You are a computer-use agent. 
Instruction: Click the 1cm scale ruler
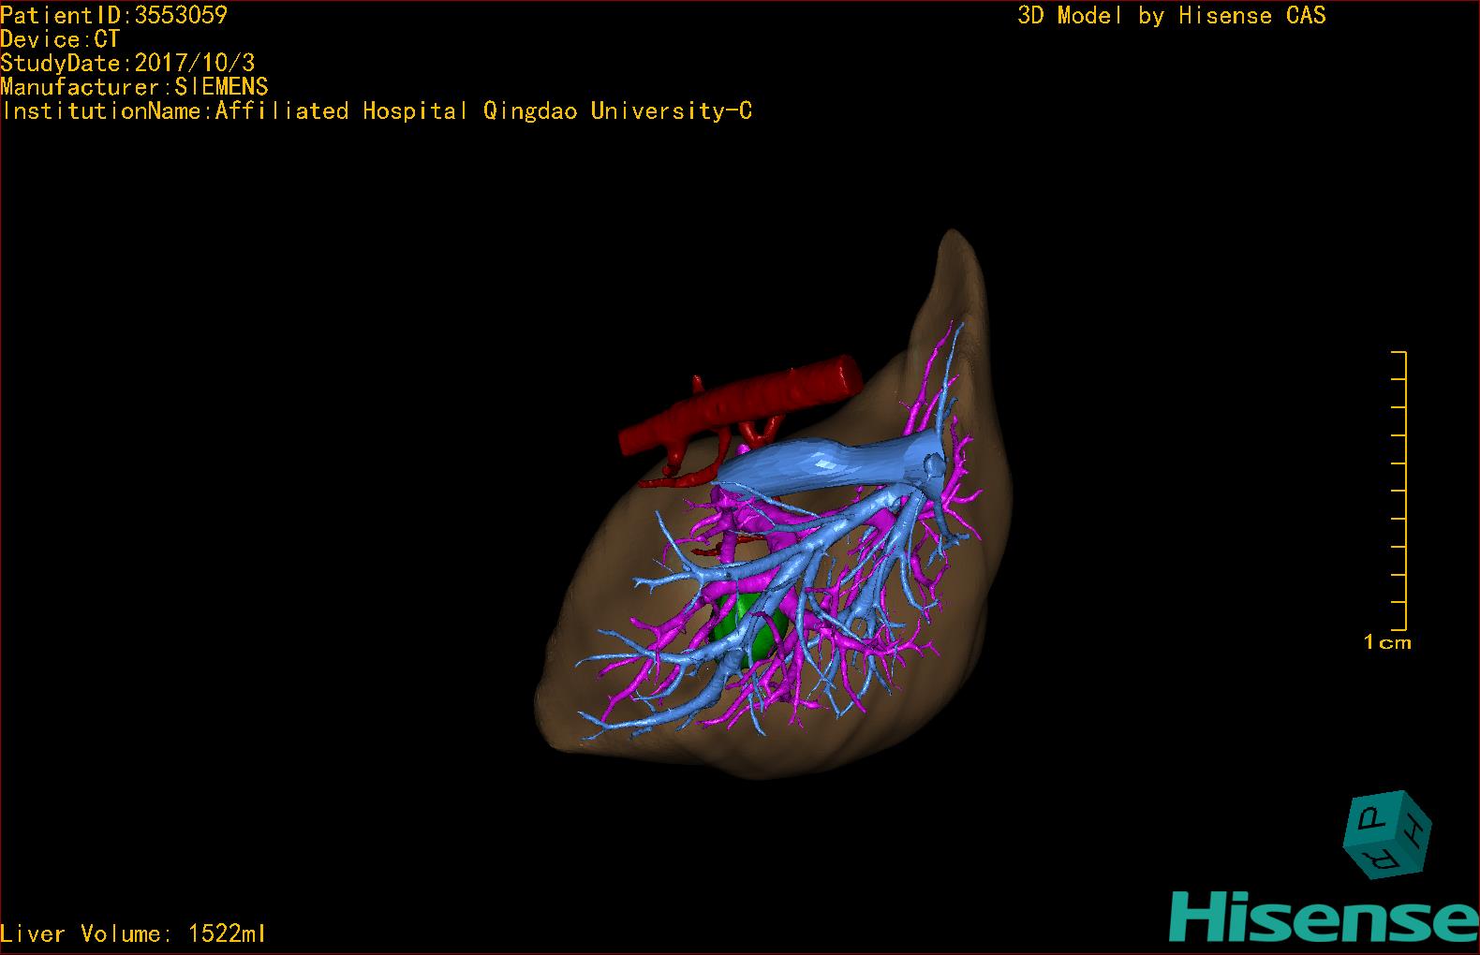[1399, 491]
